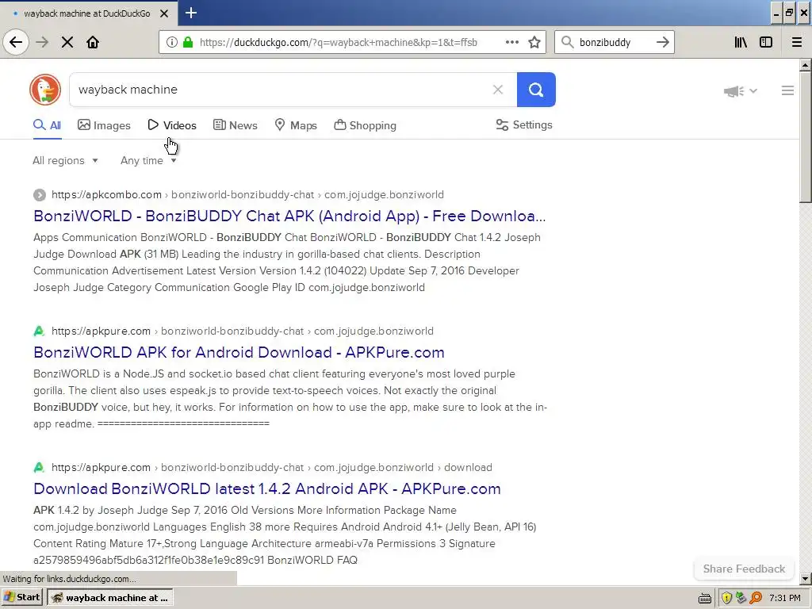Click the green secure padlock icon

pos(188,42)
